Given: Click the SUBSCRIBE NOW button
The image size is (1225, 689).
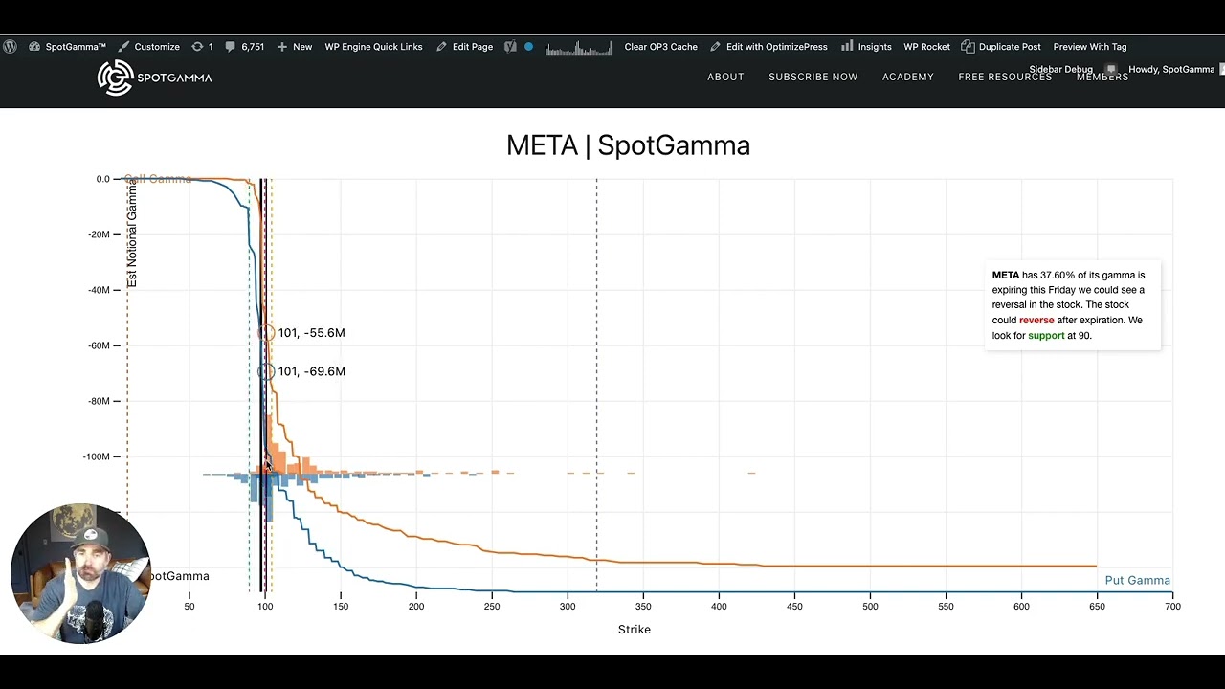Looking at the screenshot, I should [x=813, y=77].
